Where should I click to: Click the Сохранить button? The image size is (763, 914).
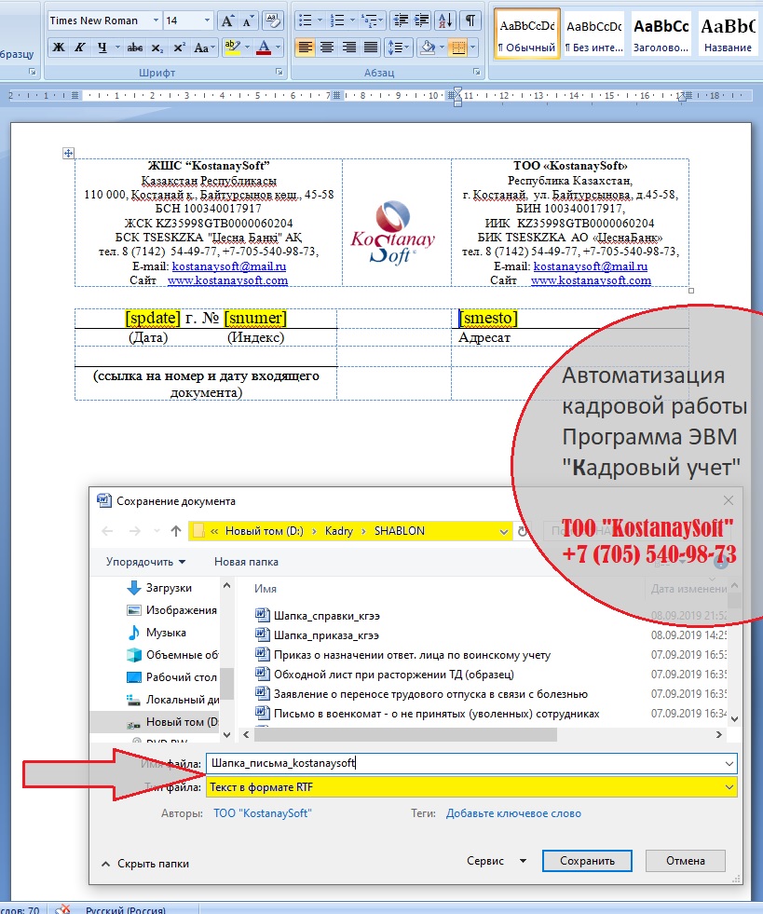pyautogui.click(x=587, y=861)
